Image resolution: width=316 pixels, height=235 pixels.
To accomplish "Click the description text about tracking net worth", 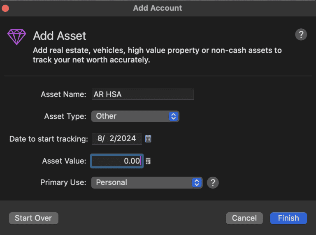I will point(157,55).
